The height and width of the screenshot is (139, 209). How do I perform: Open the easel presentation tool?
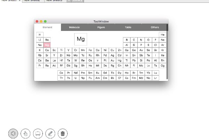point(38,133)
